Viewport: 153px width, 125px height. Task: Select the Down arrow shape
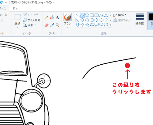(x=78, y=25)
